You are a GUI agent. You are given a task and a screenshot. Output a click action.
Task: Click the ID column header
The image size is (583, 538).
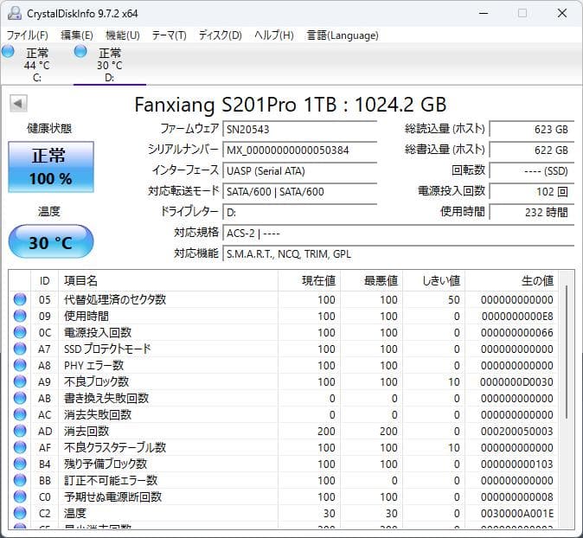[44, 281]
